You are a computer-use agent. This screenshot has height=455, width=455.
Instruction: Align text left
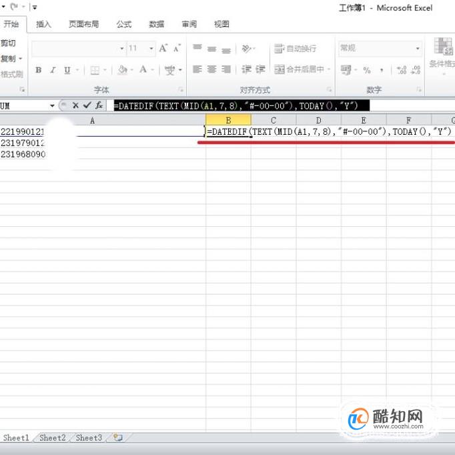(197, 69)
